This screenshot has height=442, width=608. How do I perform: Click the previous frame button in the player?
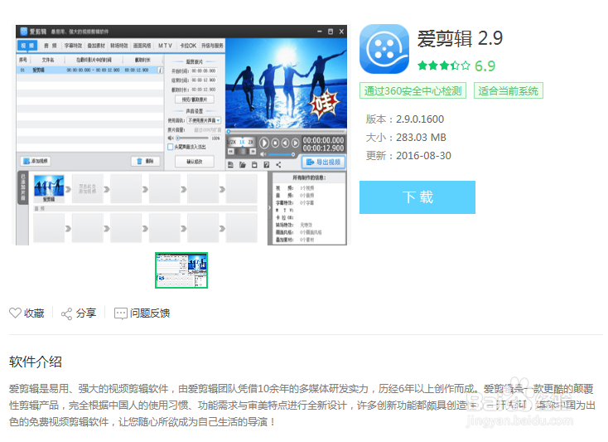285,143
